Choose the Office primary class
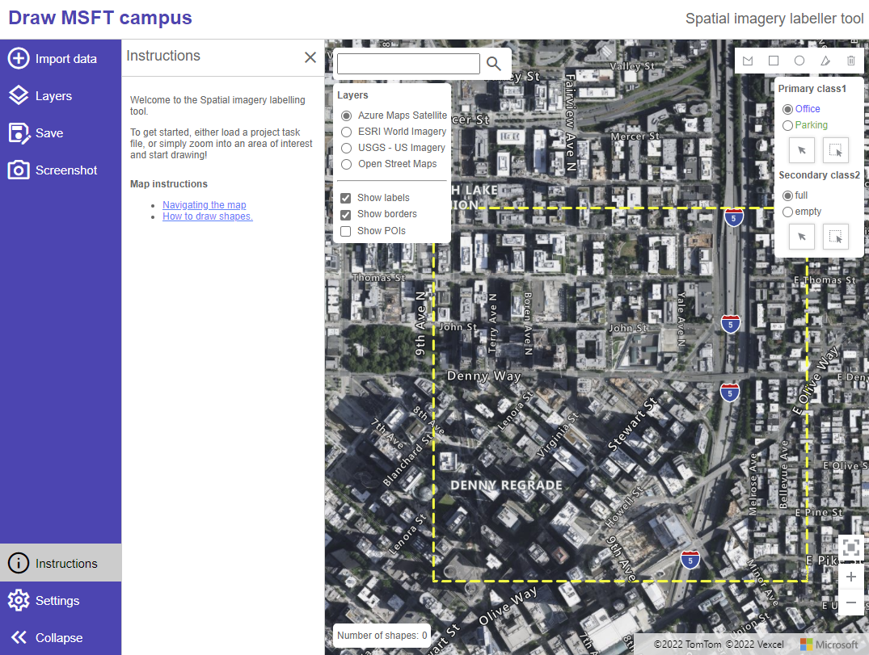Screen dimensions: 869x655 (x=787, y=110)
